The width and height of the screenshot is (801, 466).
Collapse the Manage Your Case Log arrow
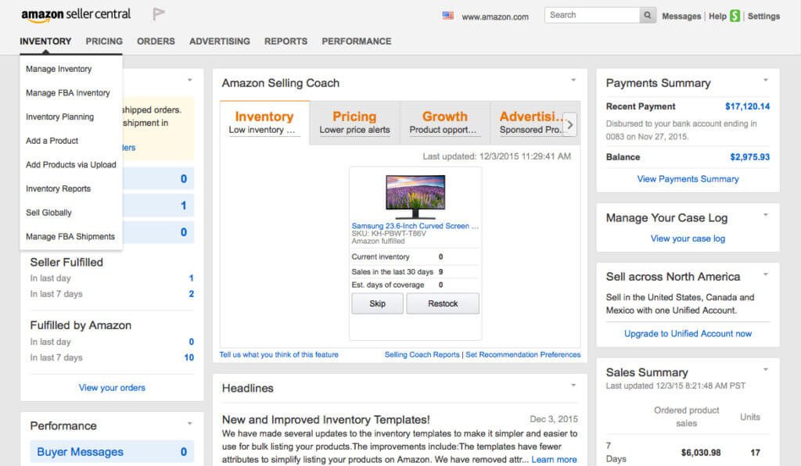coord(765,215)
